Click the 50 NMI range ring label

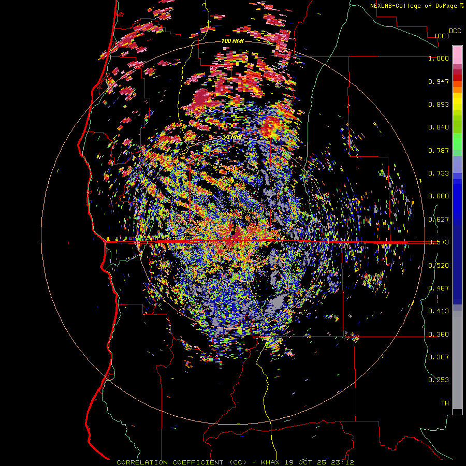[x=232, y=137]
